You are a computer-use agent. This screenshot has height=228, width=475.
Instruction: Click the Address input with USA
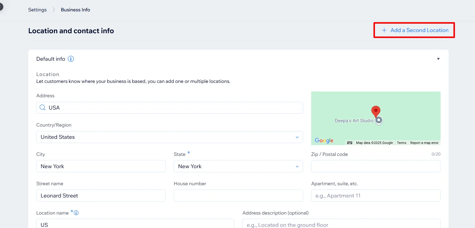(x=170, y=108)
